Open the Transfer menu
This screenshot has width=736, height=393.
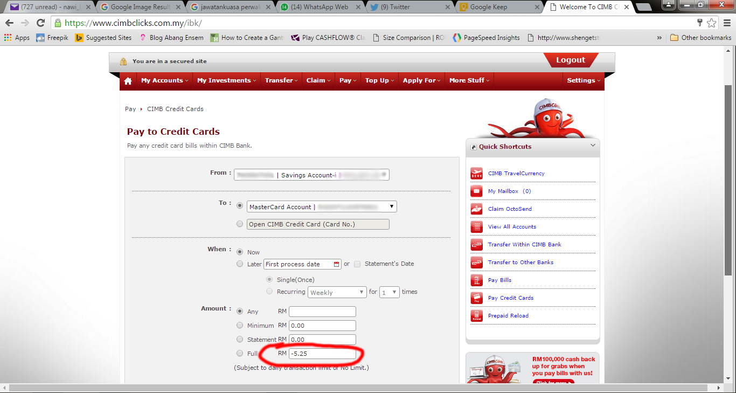coord(281,80)
